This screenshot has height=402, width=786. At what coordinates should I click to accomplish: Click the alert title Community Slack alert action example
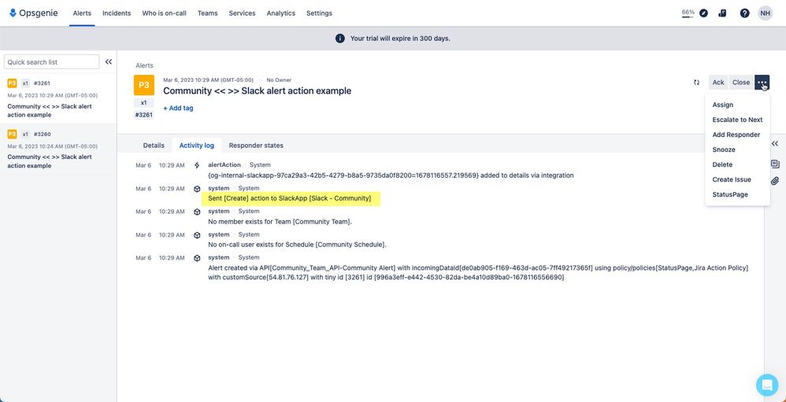click(258, 90)
